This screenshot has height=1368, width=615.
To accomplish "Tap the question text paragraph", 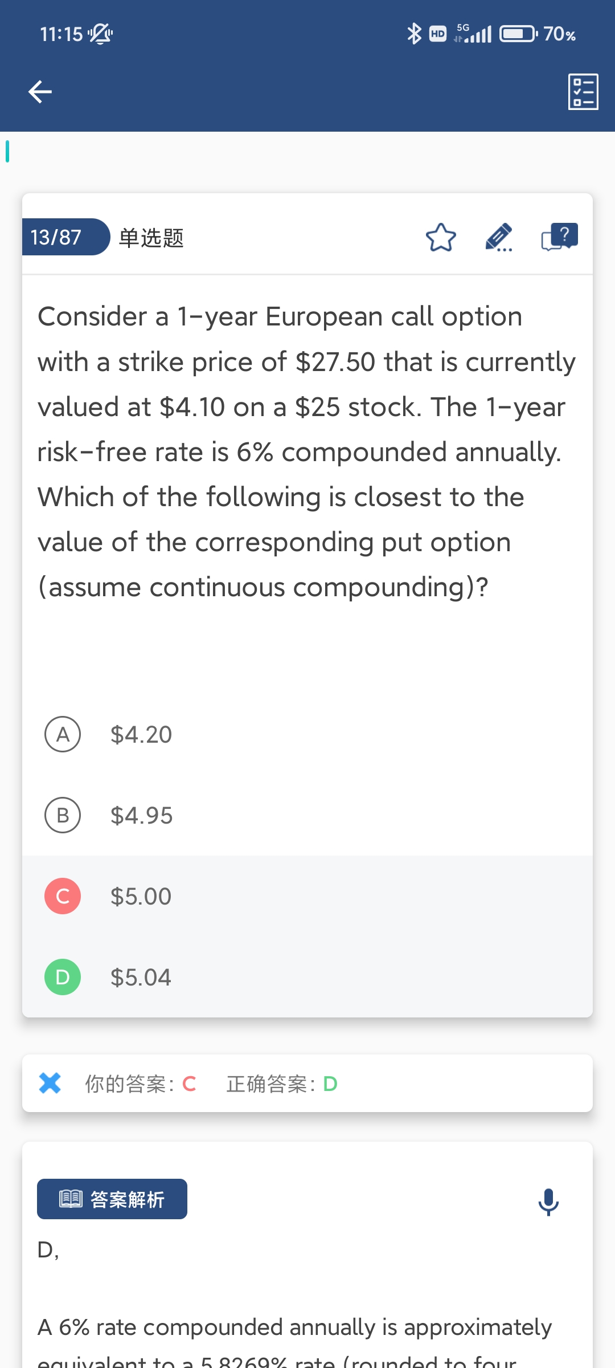I will [306, 451].
